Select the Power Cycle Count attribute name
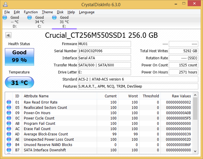203x159 pixels. [x=39, y=118]
